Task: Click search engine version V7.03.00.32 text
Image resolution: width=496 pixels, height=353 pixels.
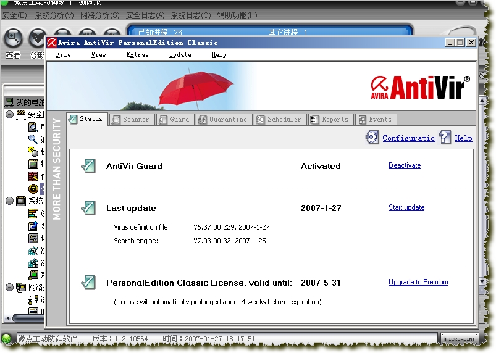Action: click(212, 241)
